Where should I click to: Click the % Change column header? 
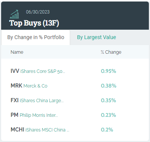click(111, 52)
